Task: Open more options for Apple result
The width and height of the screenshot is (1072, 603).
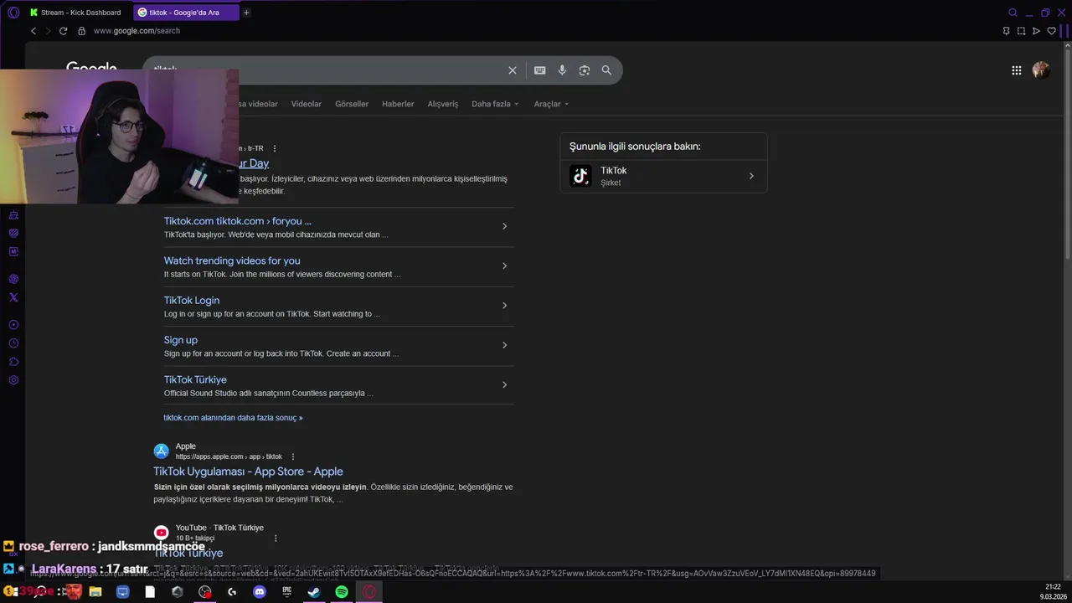Action: tap(293, 456)
